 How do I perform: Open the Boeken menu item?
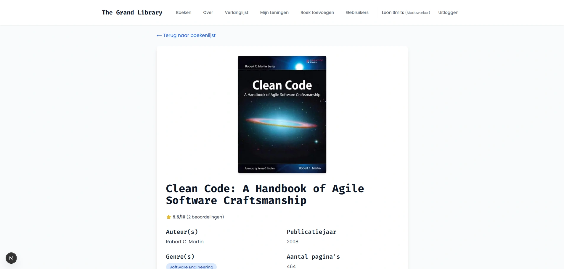(x=184, y=12)
